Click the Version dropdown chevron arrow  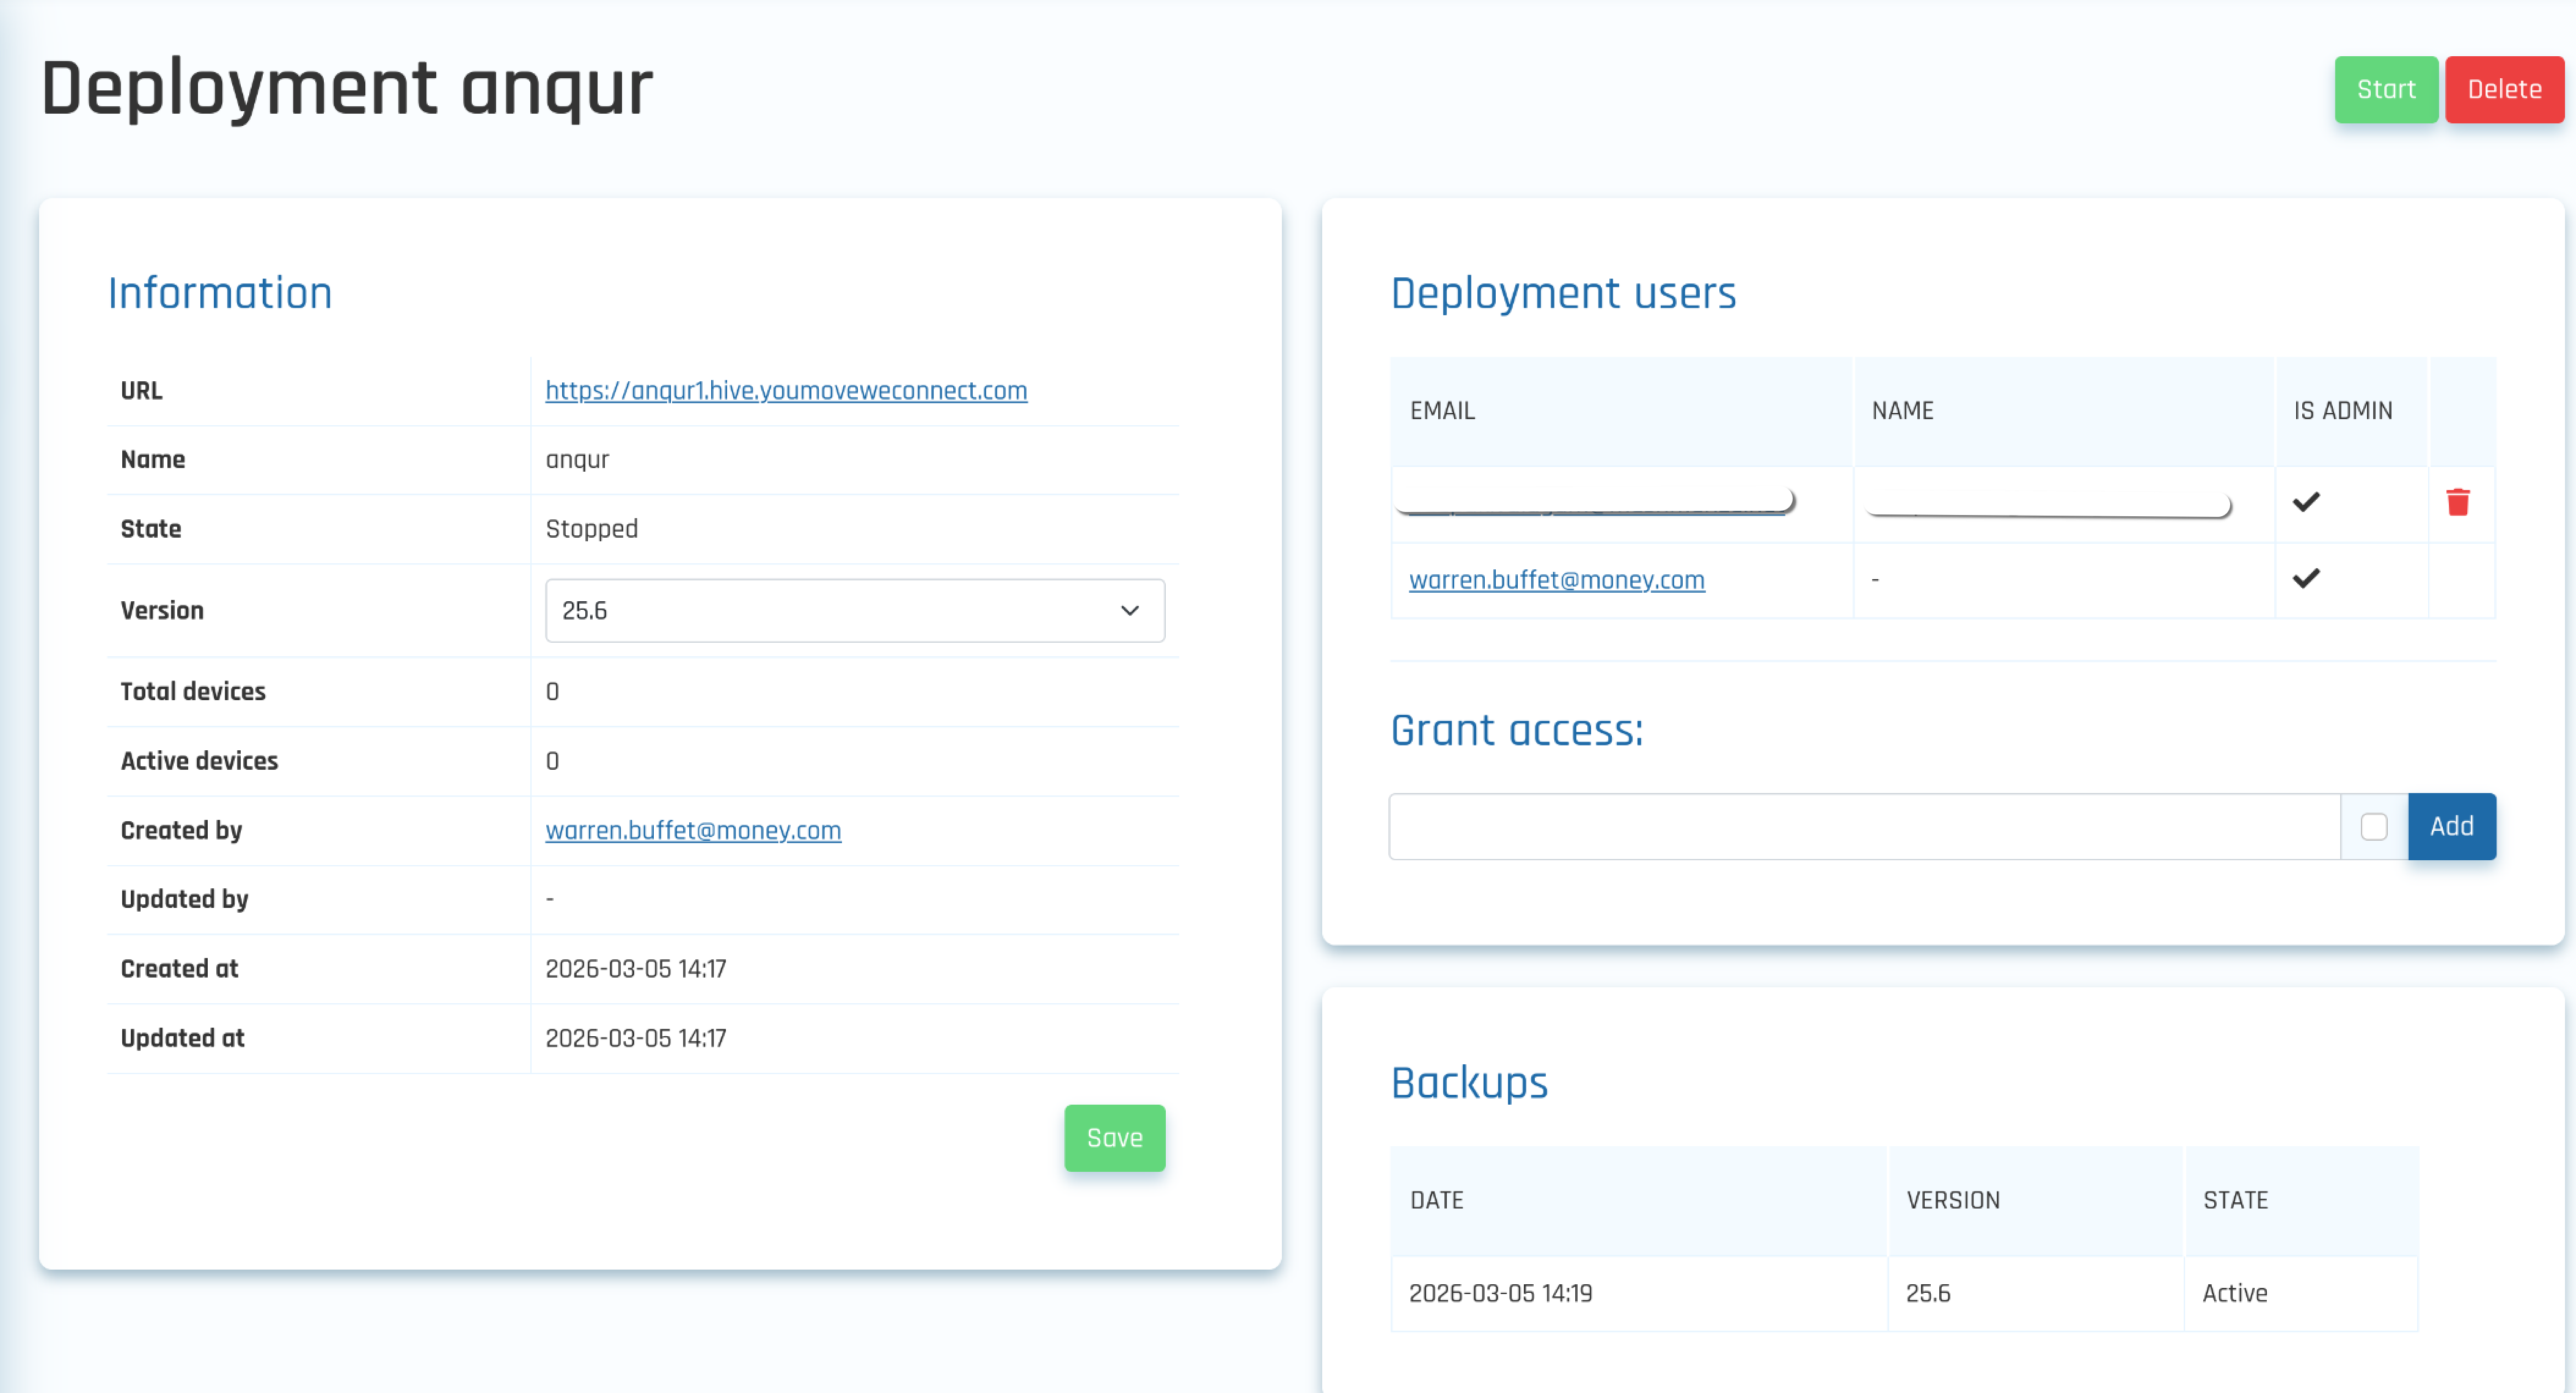tap(1129, 610)
